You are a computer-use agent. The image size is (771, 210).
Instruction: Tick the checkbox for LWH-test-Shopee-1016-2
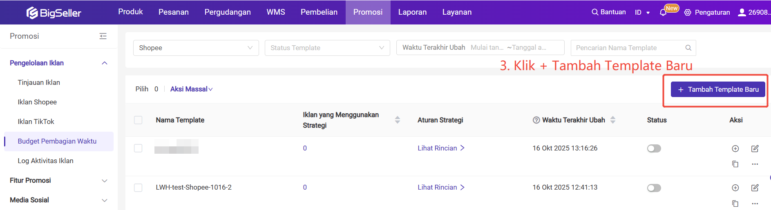(138, 188)
